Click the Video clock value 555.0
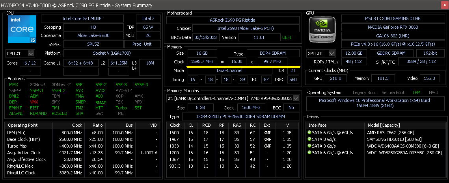The height and width of the screenshot is (183, 449). click(430, 78)
